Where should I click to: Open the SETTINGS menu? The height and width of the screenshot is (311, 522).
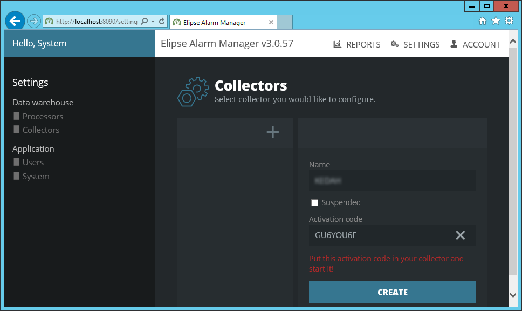click(415, 44)
